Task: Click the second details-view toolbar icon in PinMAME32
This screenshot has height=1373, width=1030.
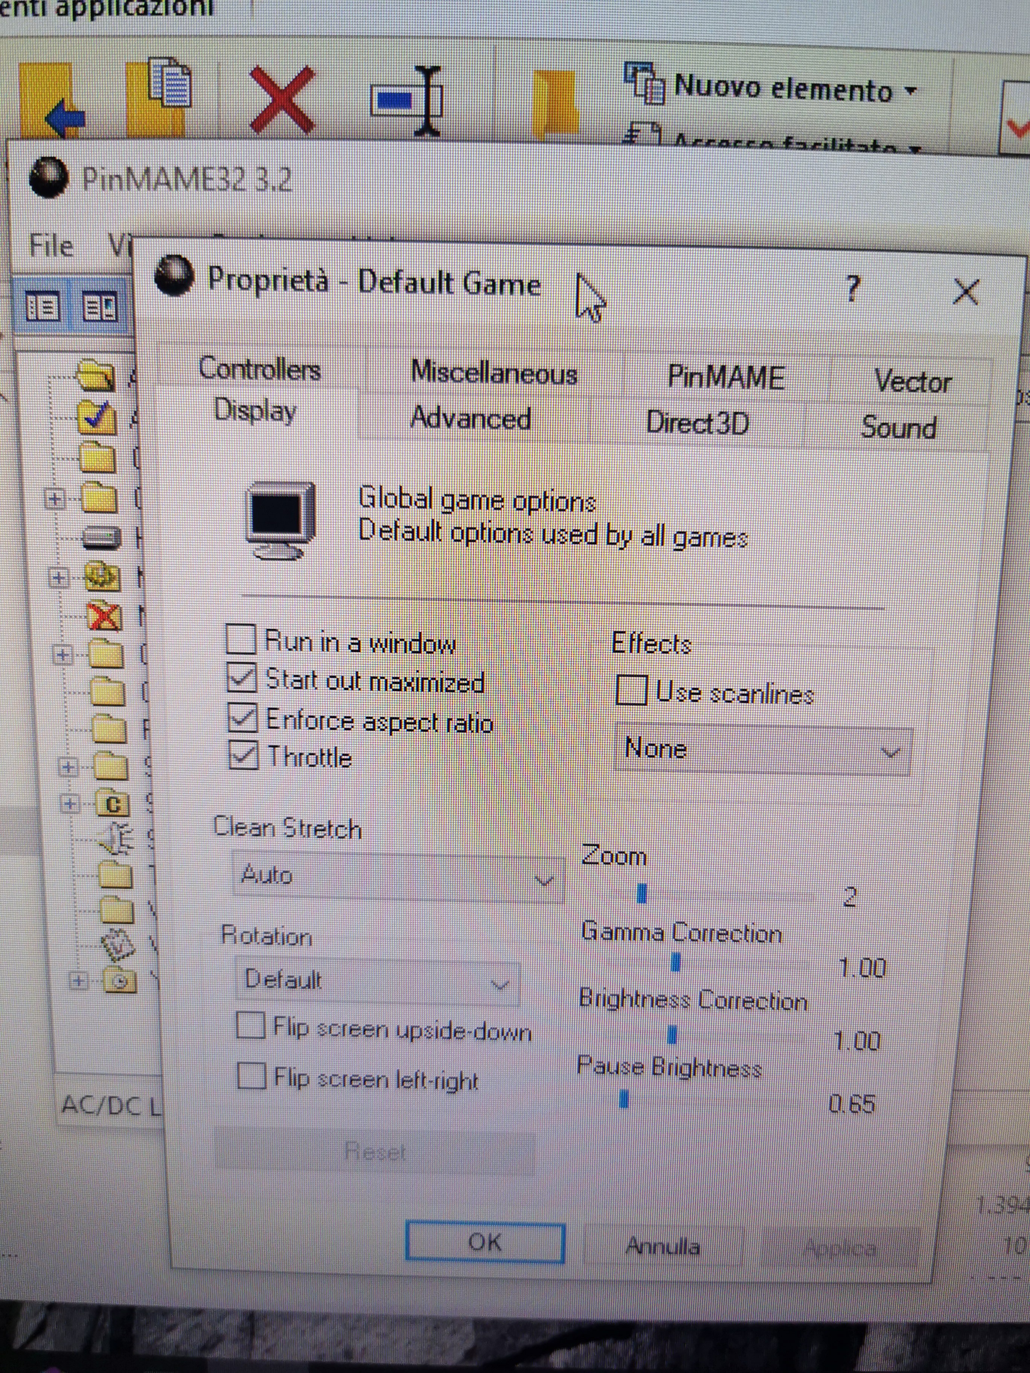Action: tap(99, 307)
